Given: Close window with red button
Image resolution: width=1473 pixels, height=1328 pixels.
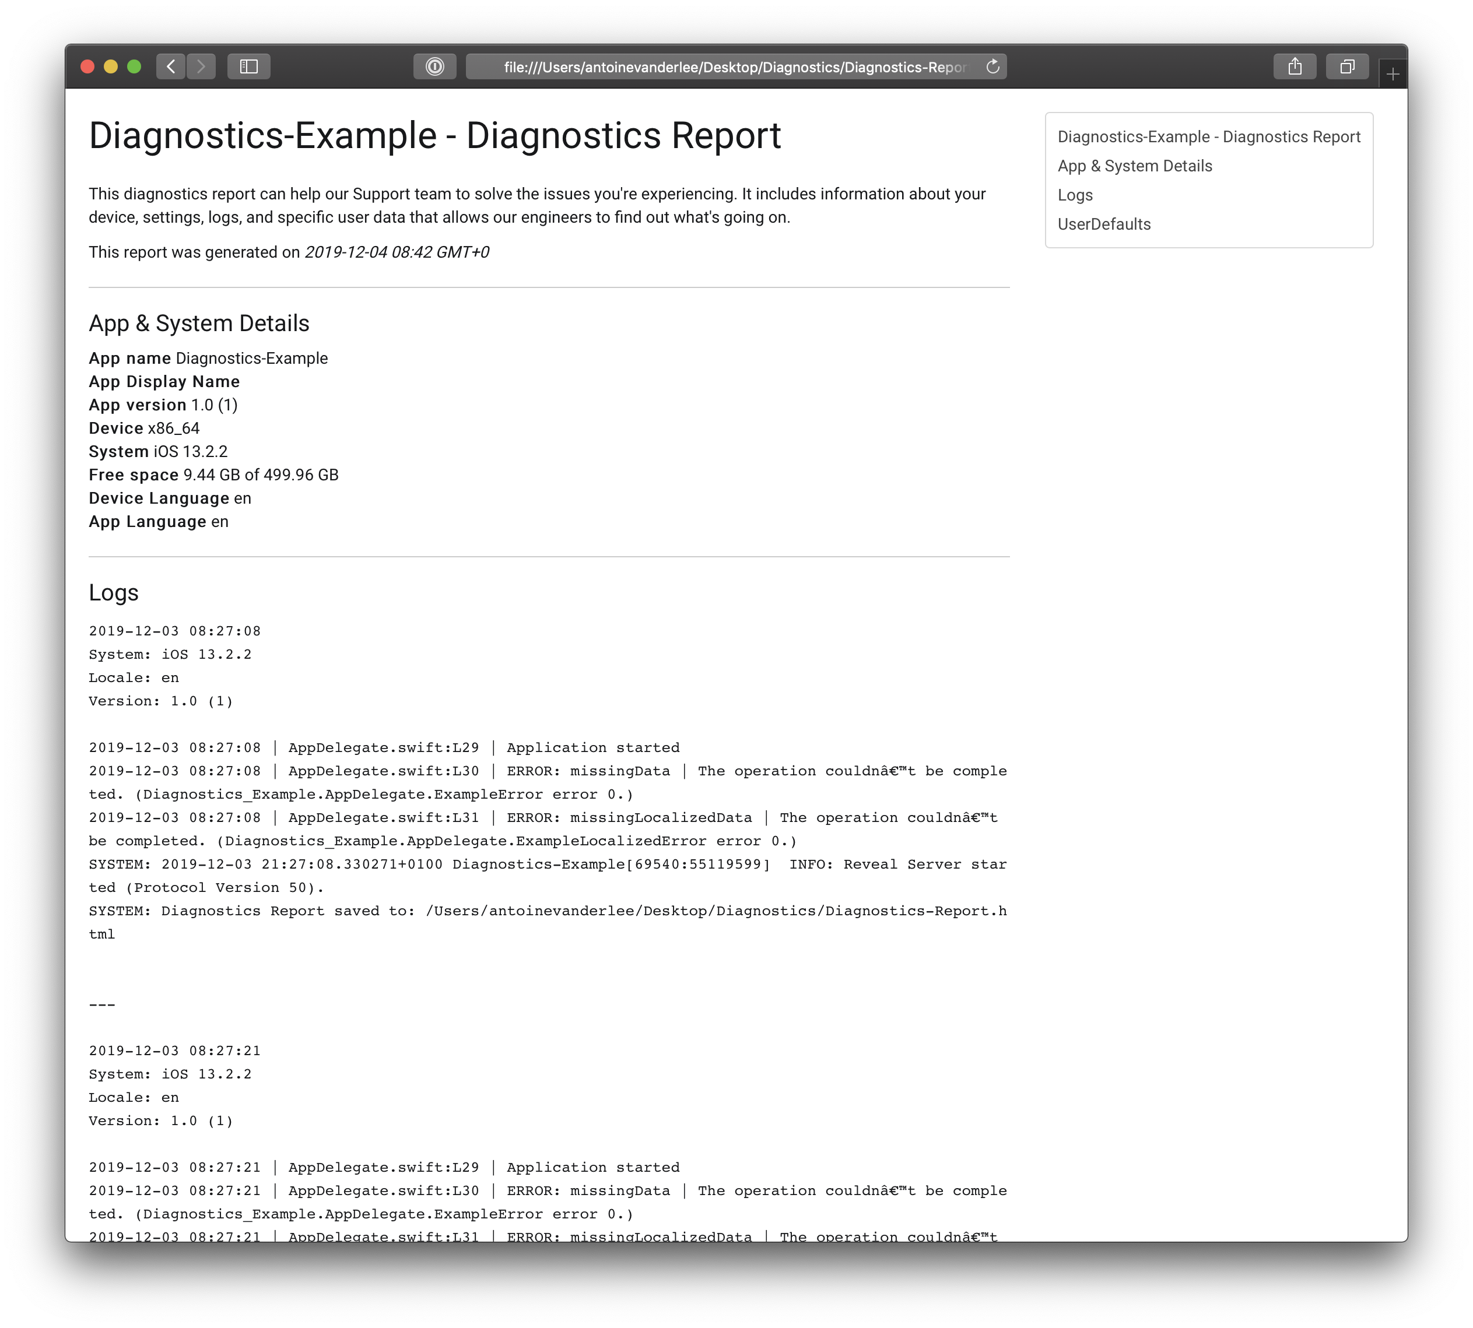Looking at the screenshot, I should (x=87, y=67).
